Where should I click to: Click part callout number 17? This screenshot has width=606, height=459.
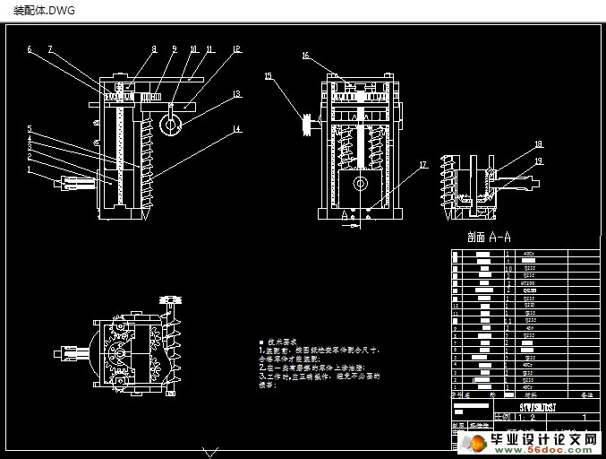pyautogui.click(x=424, y=165)
